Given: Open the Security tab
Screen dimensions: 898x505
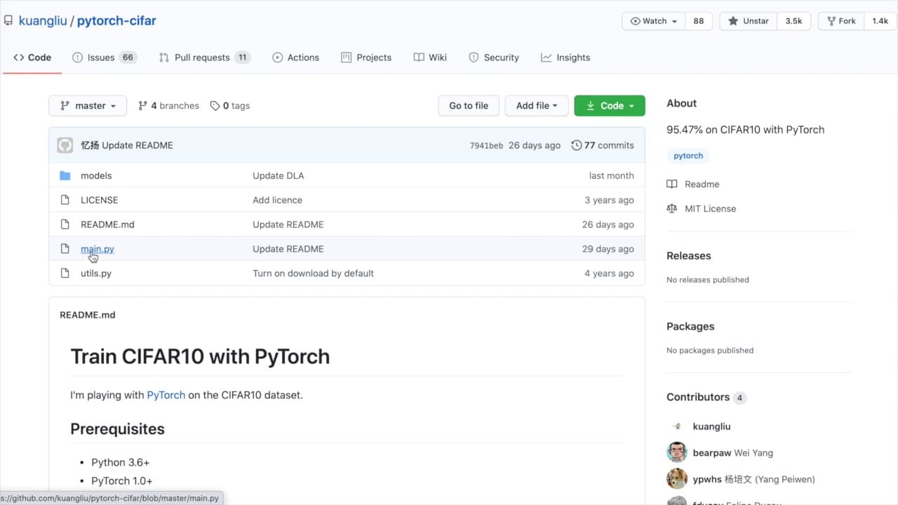Looking at the screenshot, I should click(x=494, y=58).
